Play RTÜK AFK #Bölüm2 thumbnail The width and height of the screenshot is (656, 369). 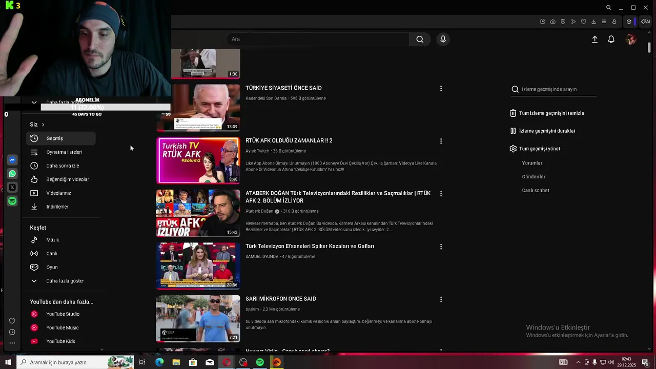point(198,160)
